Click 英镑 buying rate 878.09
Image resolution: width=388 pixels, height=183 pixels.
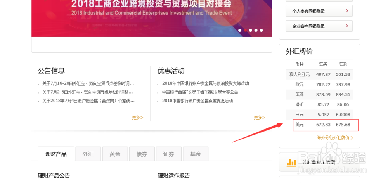323,94
